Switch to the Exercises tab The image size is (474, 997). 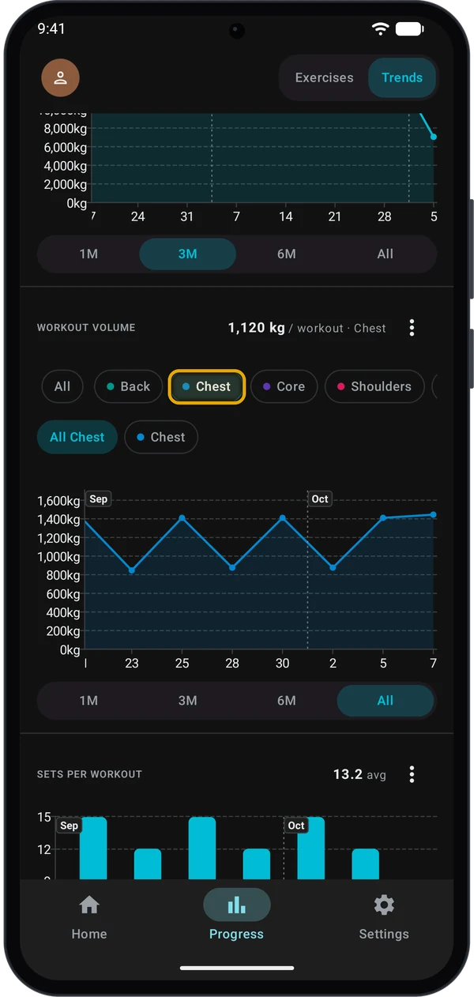point(324,77)
